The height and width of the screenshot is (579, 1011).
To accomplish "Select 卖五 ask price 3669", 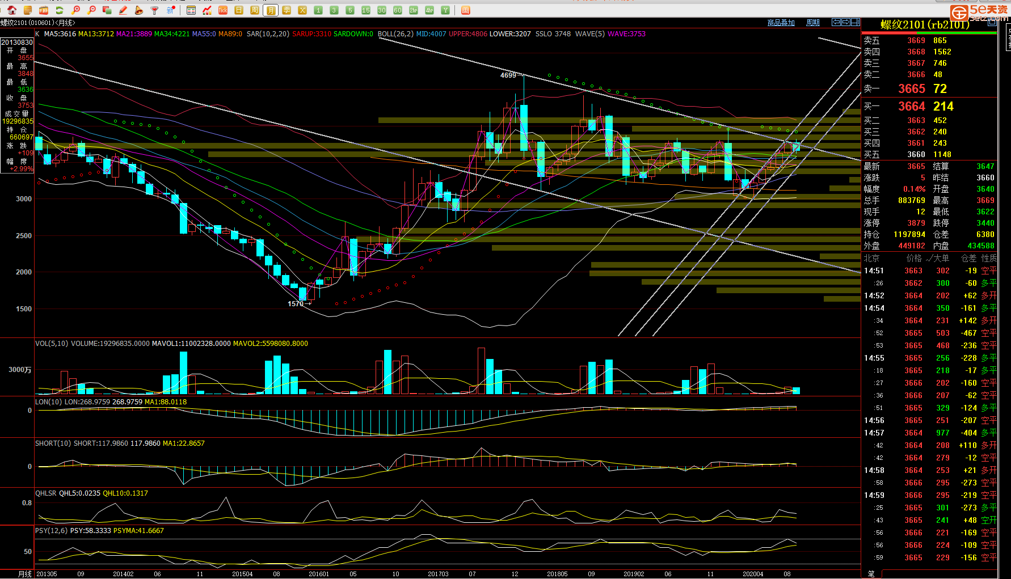I will 916,41.
